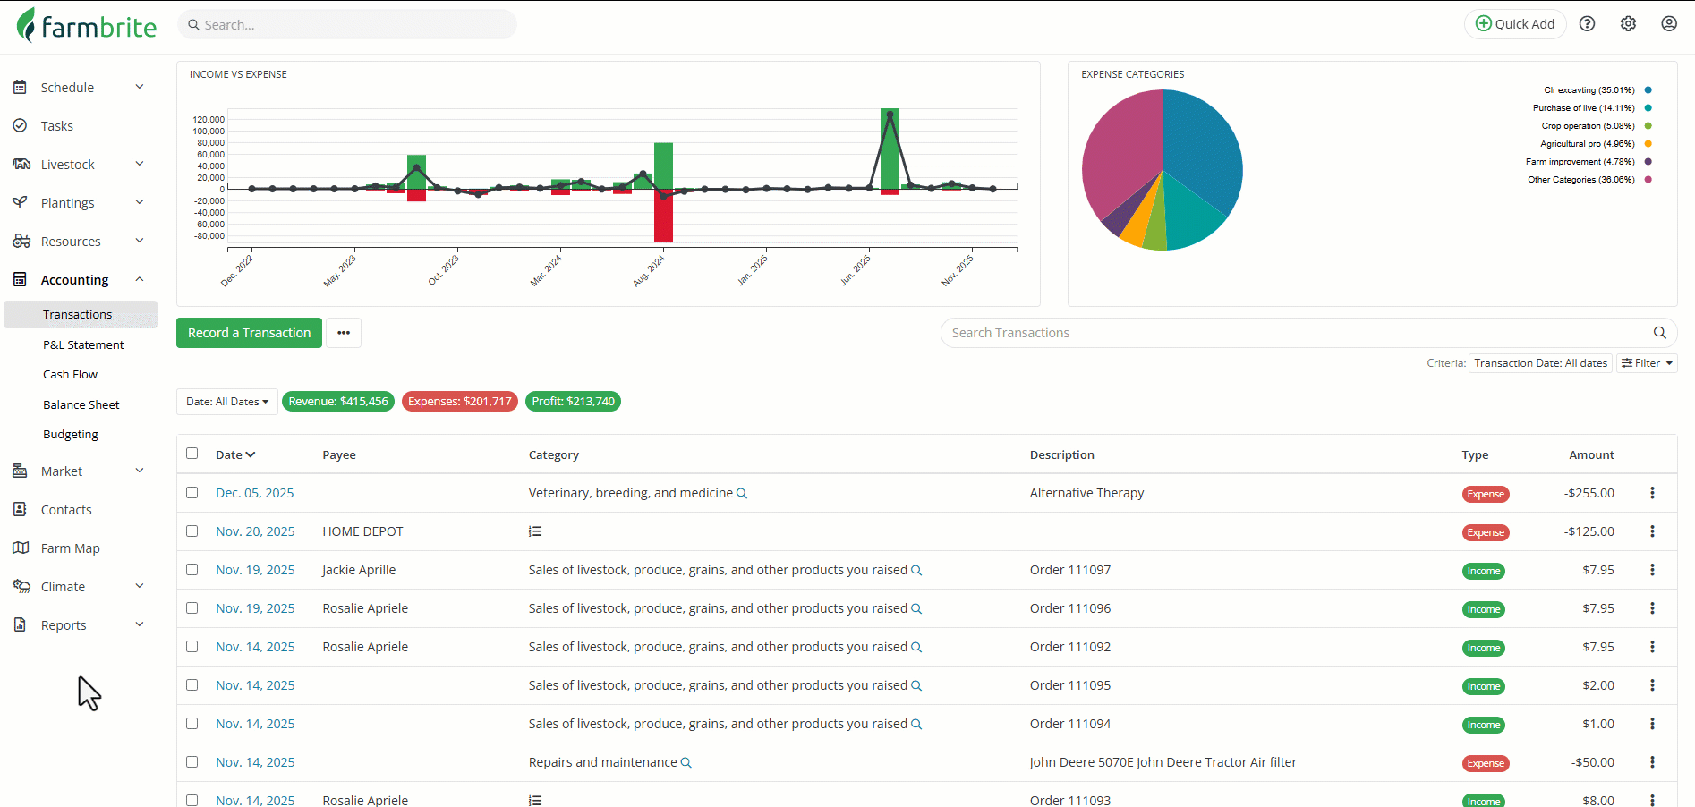
Task: Open row actions for HOME DEPOT transaction
Action: (x=1652, y=531)
